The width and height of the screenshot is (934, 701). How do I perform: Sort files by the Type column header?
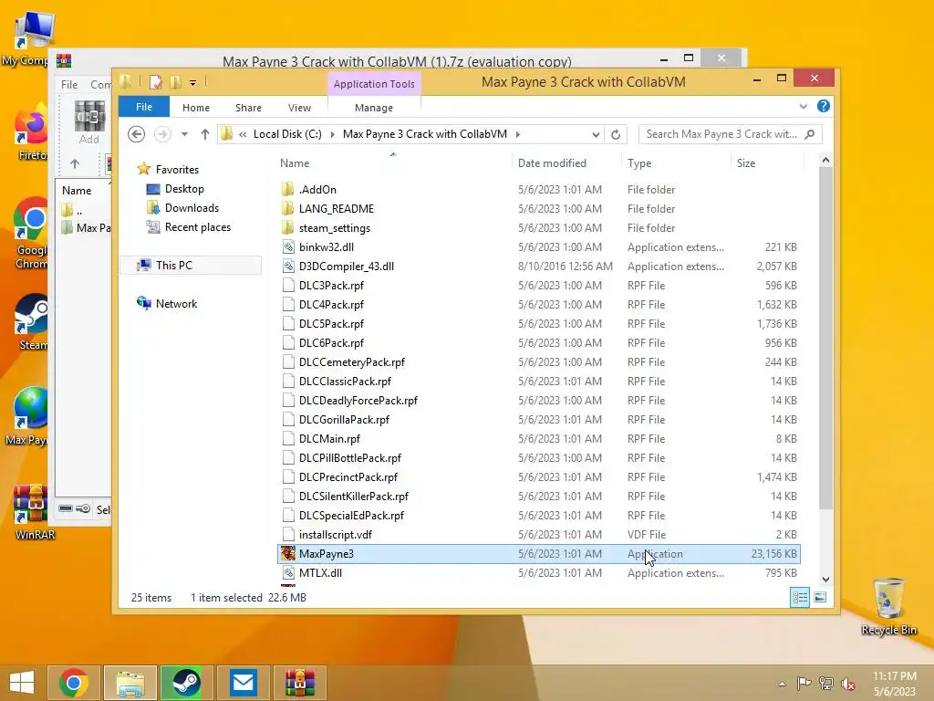(639, 162)
